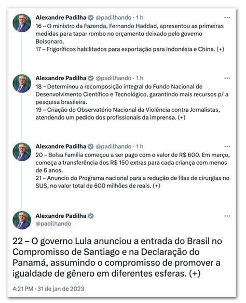Open profile picture on tweet 18
246x303 pixels.
[22, 84]
